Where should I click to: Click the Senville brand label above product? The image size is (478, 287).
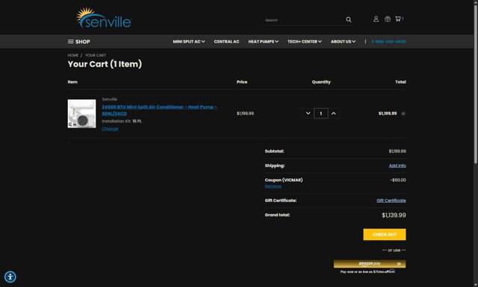coord(110,99)
